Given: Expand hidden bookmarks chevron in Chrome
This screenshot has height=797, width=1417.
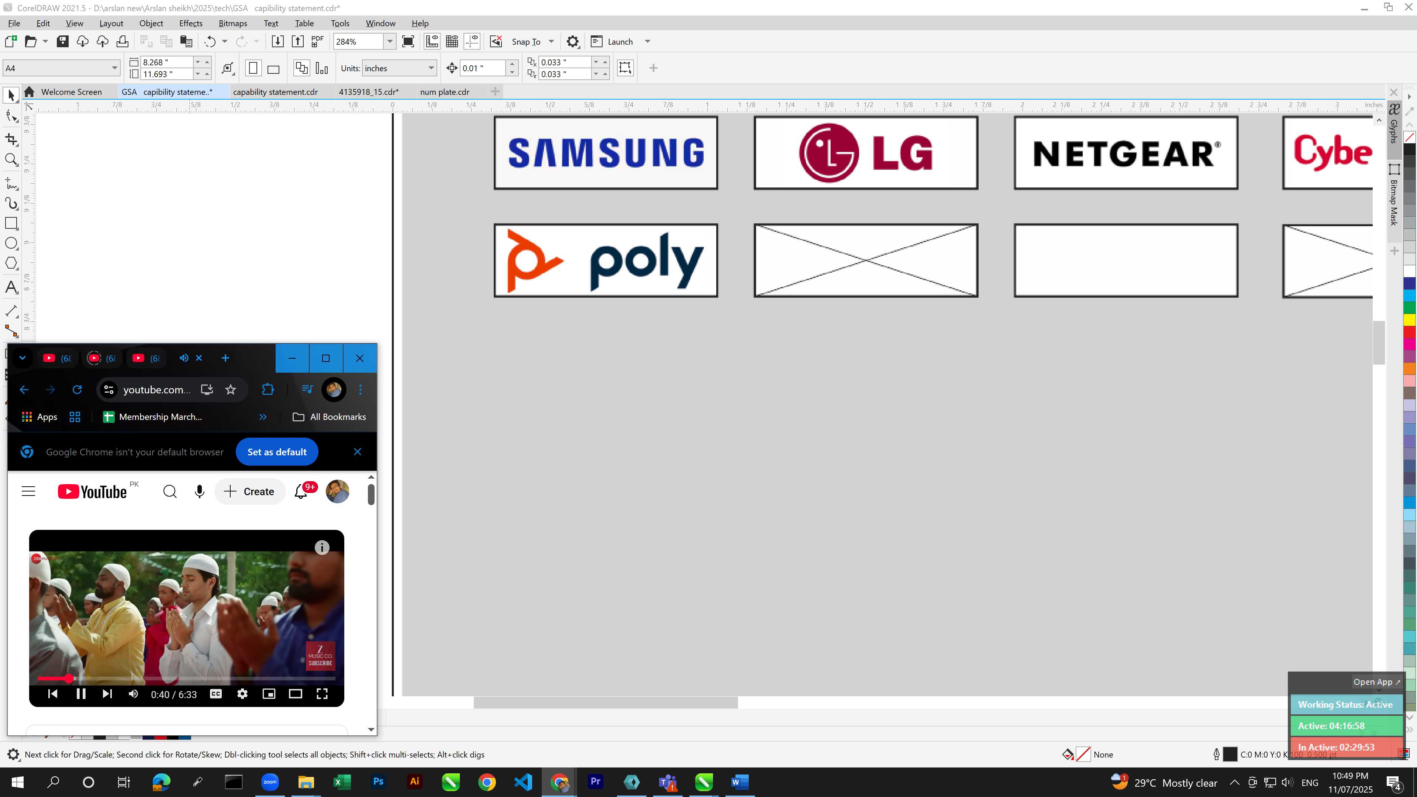Looking at the screenshot, I should (x=263, y=417).
